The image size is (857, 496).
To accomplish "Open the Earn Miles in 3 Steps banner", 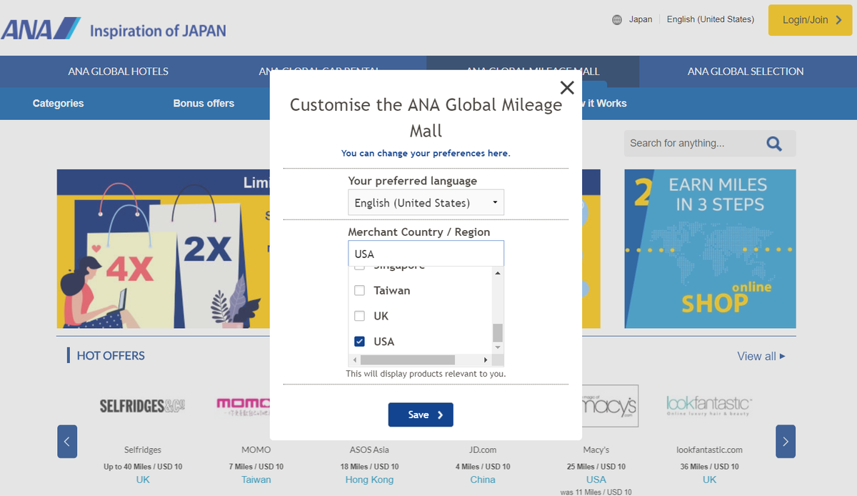I will (711, 249).
